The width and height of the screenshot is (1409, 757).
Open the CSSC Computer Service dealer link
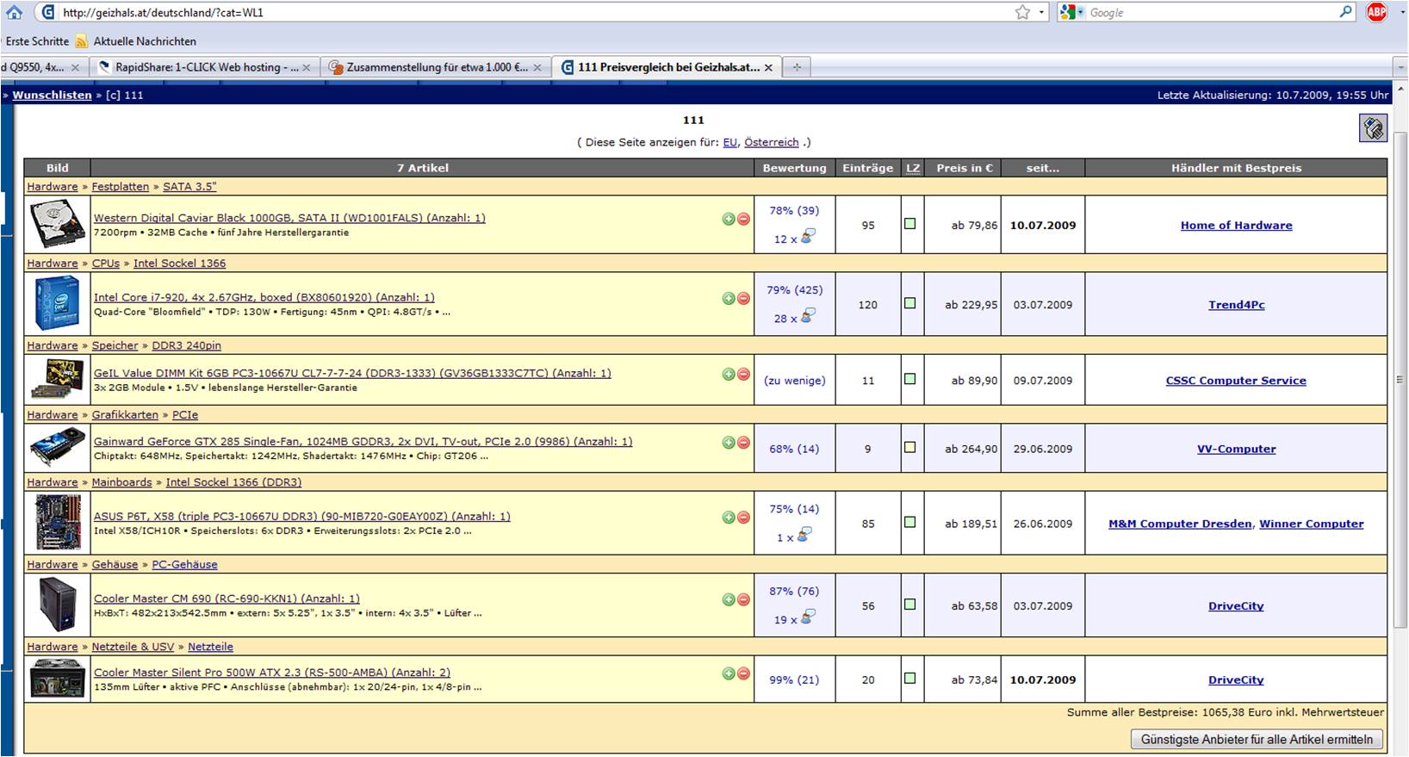coord(1236,381)
